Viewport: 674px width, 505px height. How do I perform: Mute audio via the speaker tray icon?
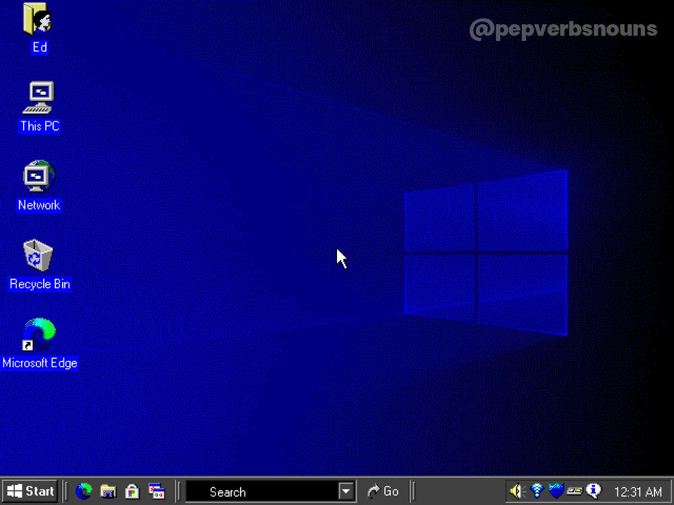pos(516,491)
